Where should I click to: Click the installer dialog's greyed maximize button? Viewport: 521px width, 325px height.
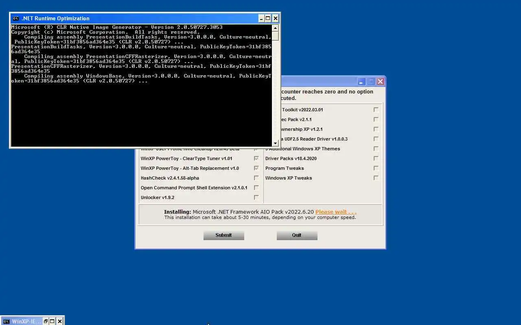pyautogui.click(x=371, y=82)
